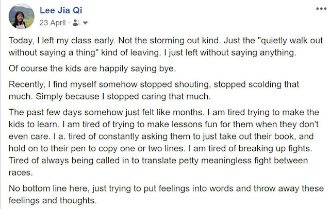Click the word 'races.' in the post

click(21, 172)
